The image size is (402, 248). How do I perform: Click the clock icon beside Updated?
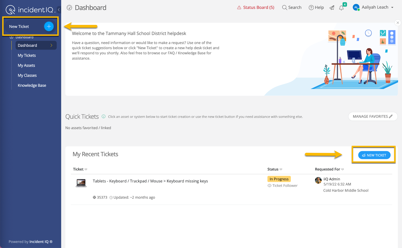click(111, 198)
